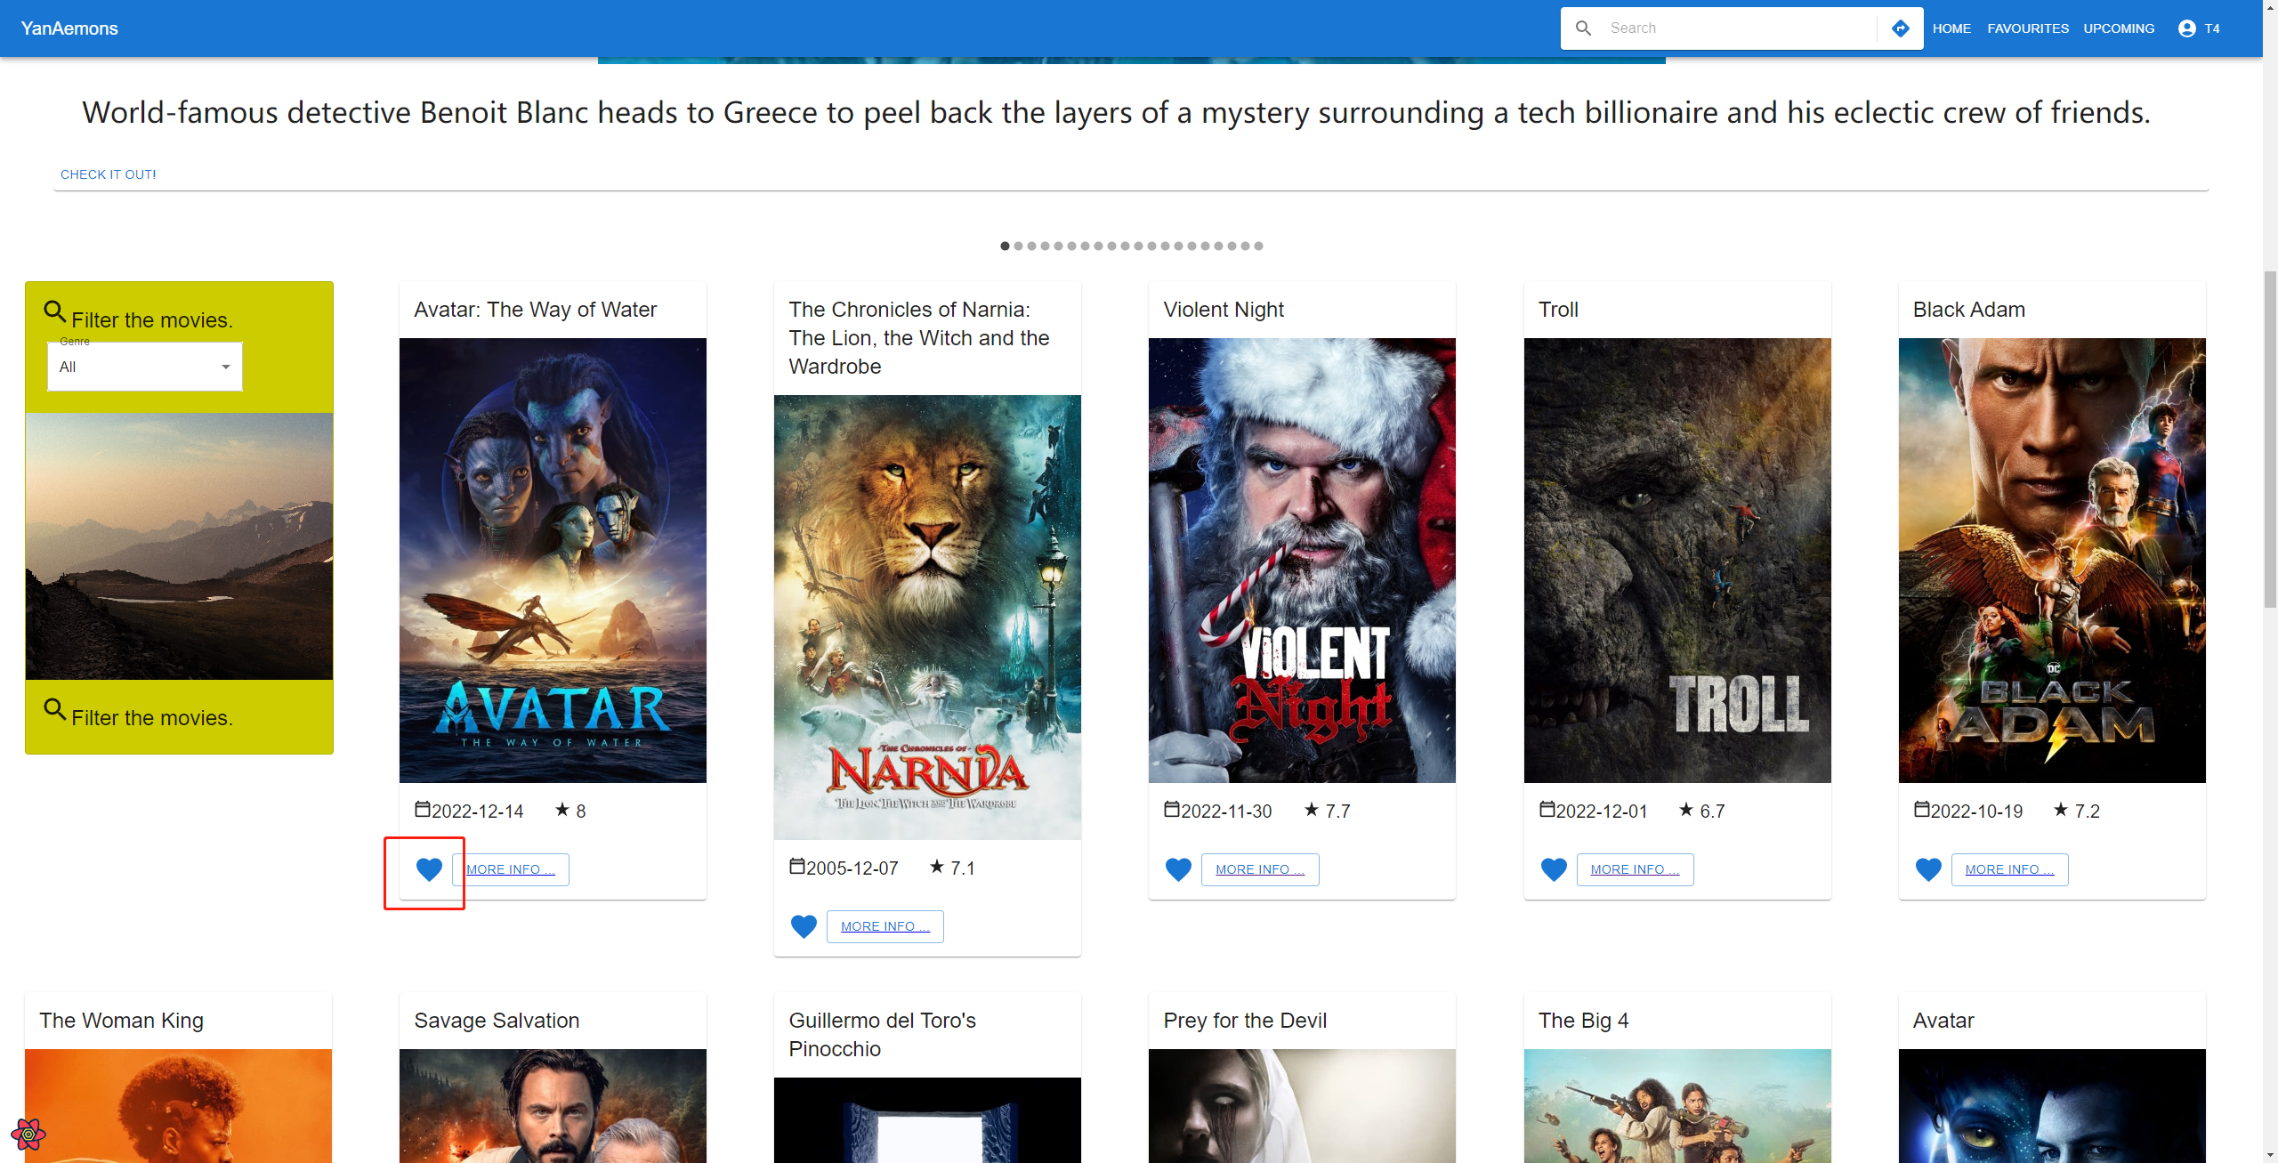Favourite Avatar: The Way of Water
The image size is (2278, 1163).
point(429,869)
